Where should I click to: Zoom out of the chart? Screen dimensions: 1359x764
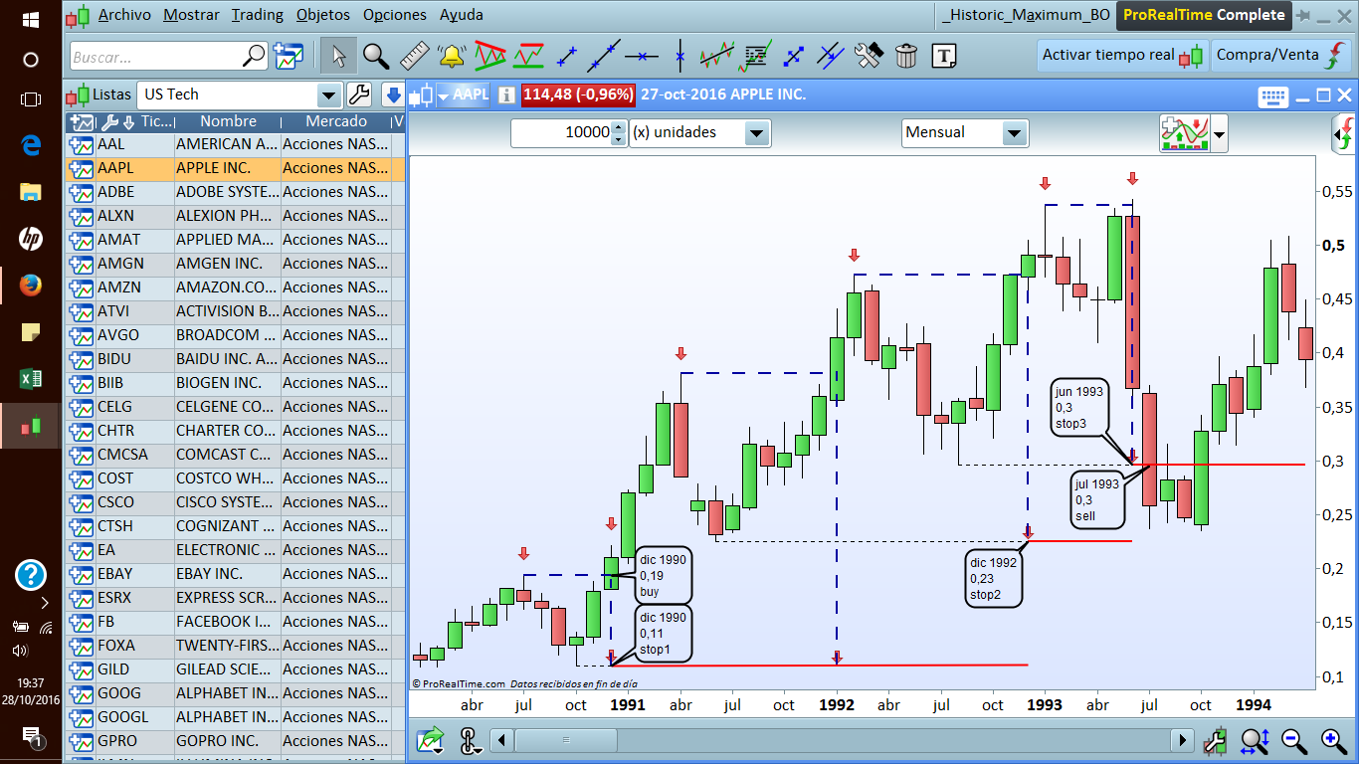point(1293,740)
